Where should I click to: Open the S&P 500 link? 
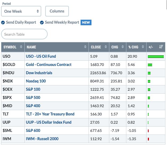click(33, 98)
